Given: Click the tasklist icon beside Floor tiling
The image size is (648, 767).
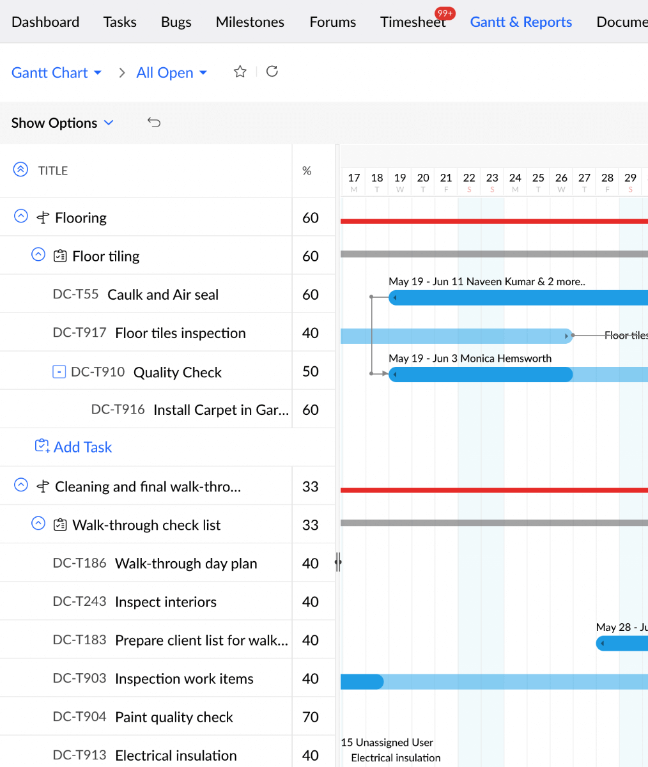Looking at the screenshot, I should tap(60, 255).
